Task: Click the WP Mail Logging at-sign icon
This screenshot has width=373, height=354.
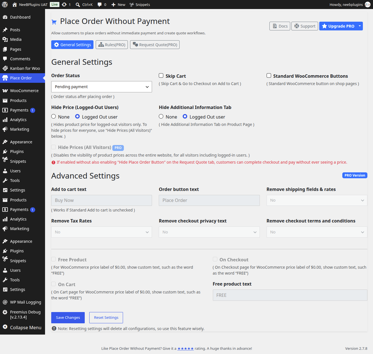Action: (5, 302)
